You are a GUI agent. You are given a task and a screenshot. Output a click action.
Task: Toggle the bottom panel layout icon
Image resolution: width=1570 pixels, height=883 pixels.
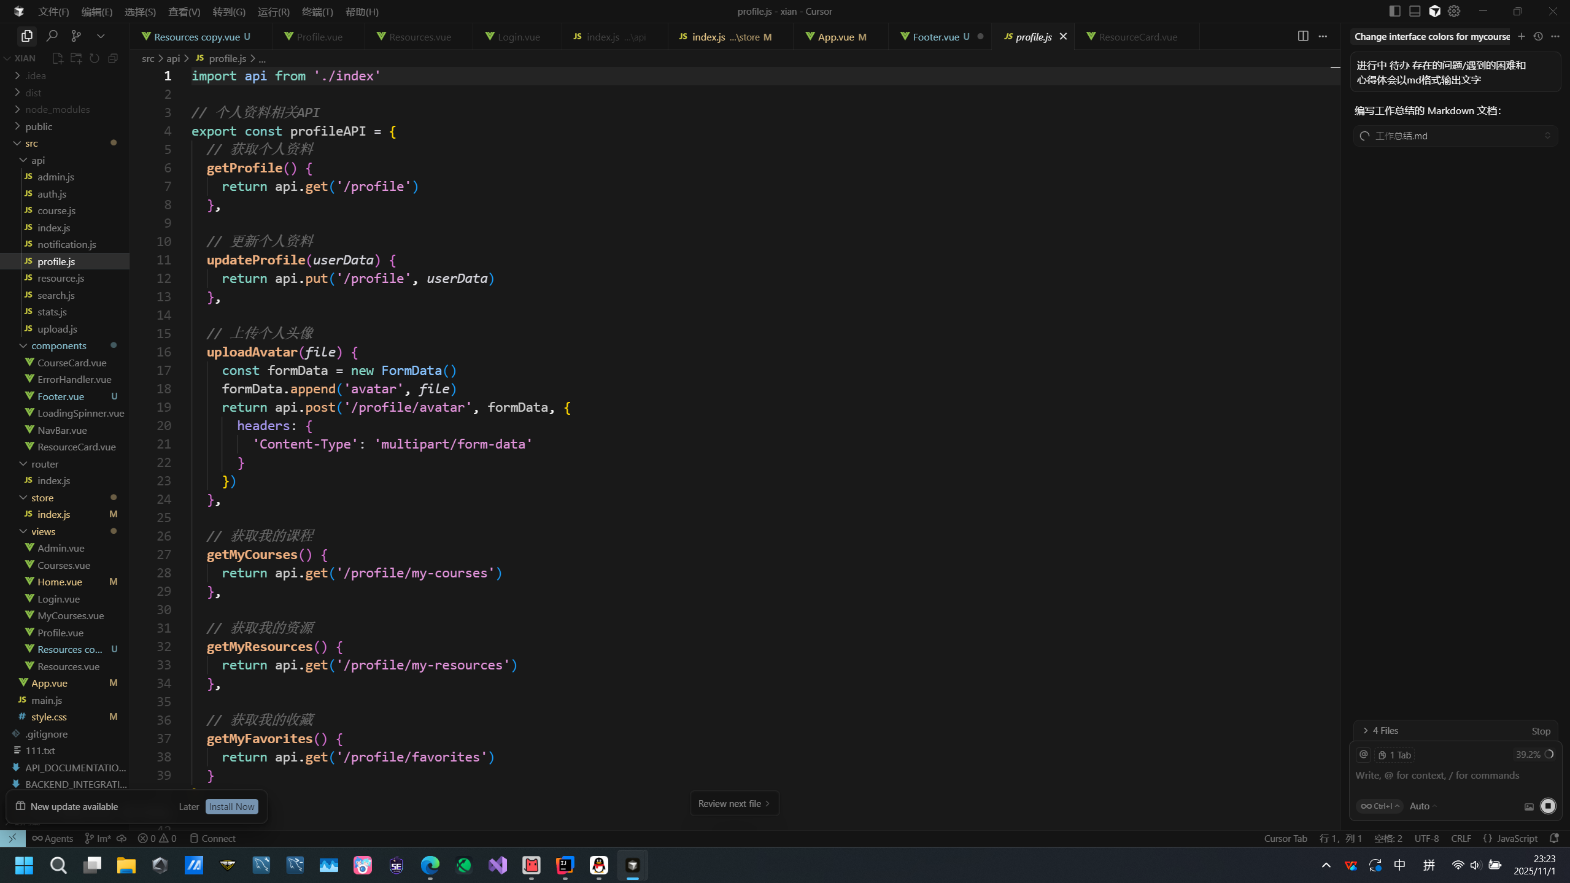(x=1415, y=11)
